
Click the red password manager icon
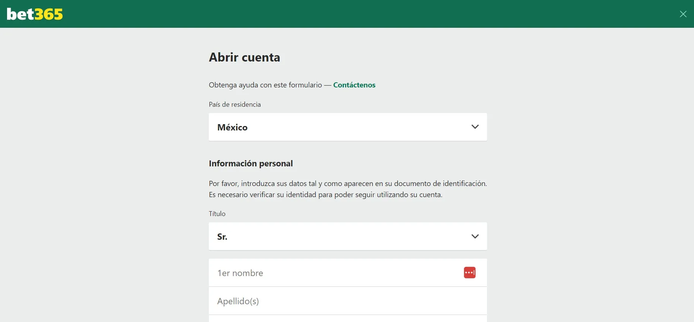(x=470, y=273)
